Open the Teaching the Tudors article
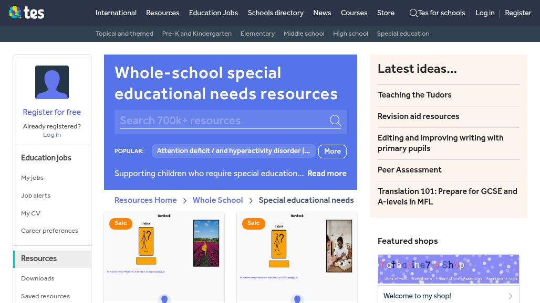 (x=414, y=95)
